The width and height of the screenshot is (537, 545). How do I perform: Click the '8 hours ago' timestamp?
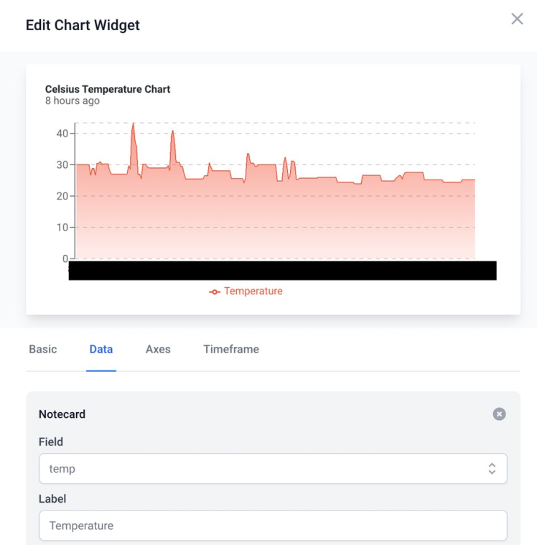[x=73, y=101]
